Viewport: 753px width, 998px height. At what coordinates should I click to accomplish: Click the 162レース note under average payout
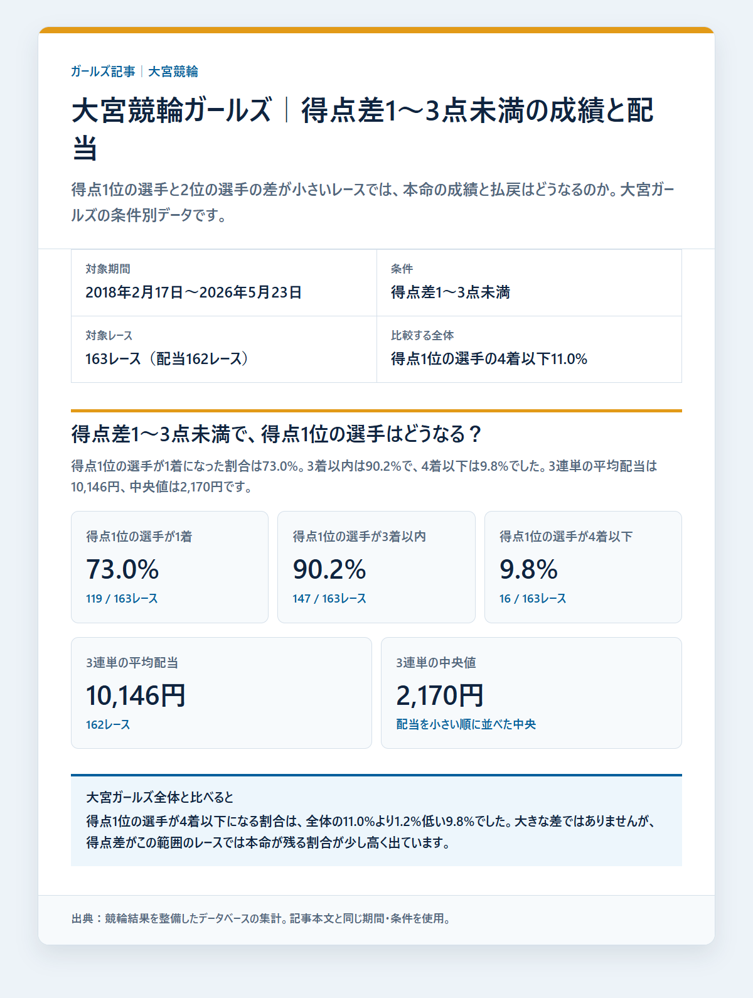coord(108,724)
